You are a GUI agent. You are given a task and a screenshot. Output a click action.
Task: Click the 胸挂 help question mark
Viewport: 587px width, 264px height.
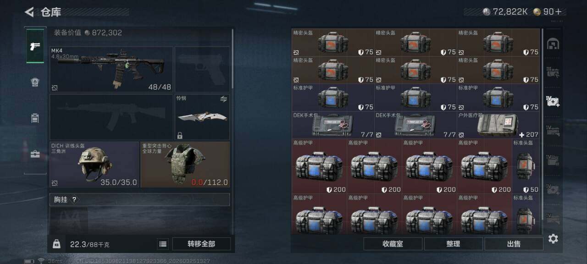pyautogui.click(x=74, y=199)
